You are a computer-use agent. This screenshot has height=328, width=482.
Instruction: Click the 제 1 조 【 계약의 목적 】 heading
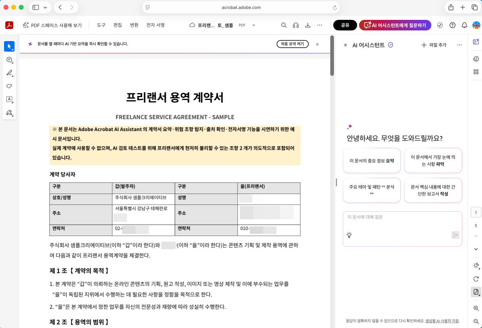tap(80, 271)
